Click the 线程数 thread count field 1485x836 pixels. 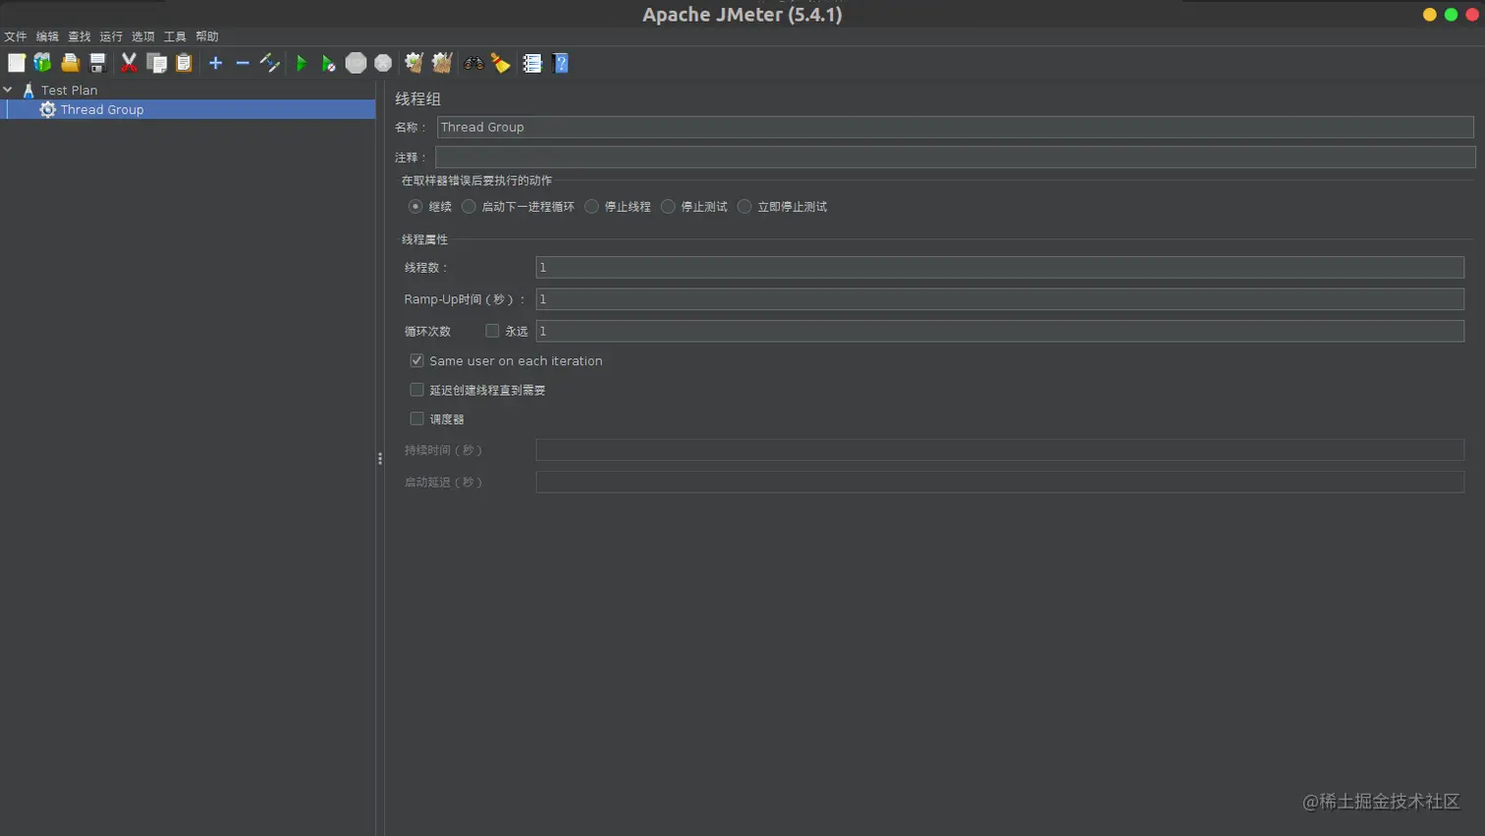(x=1000, y=267)
